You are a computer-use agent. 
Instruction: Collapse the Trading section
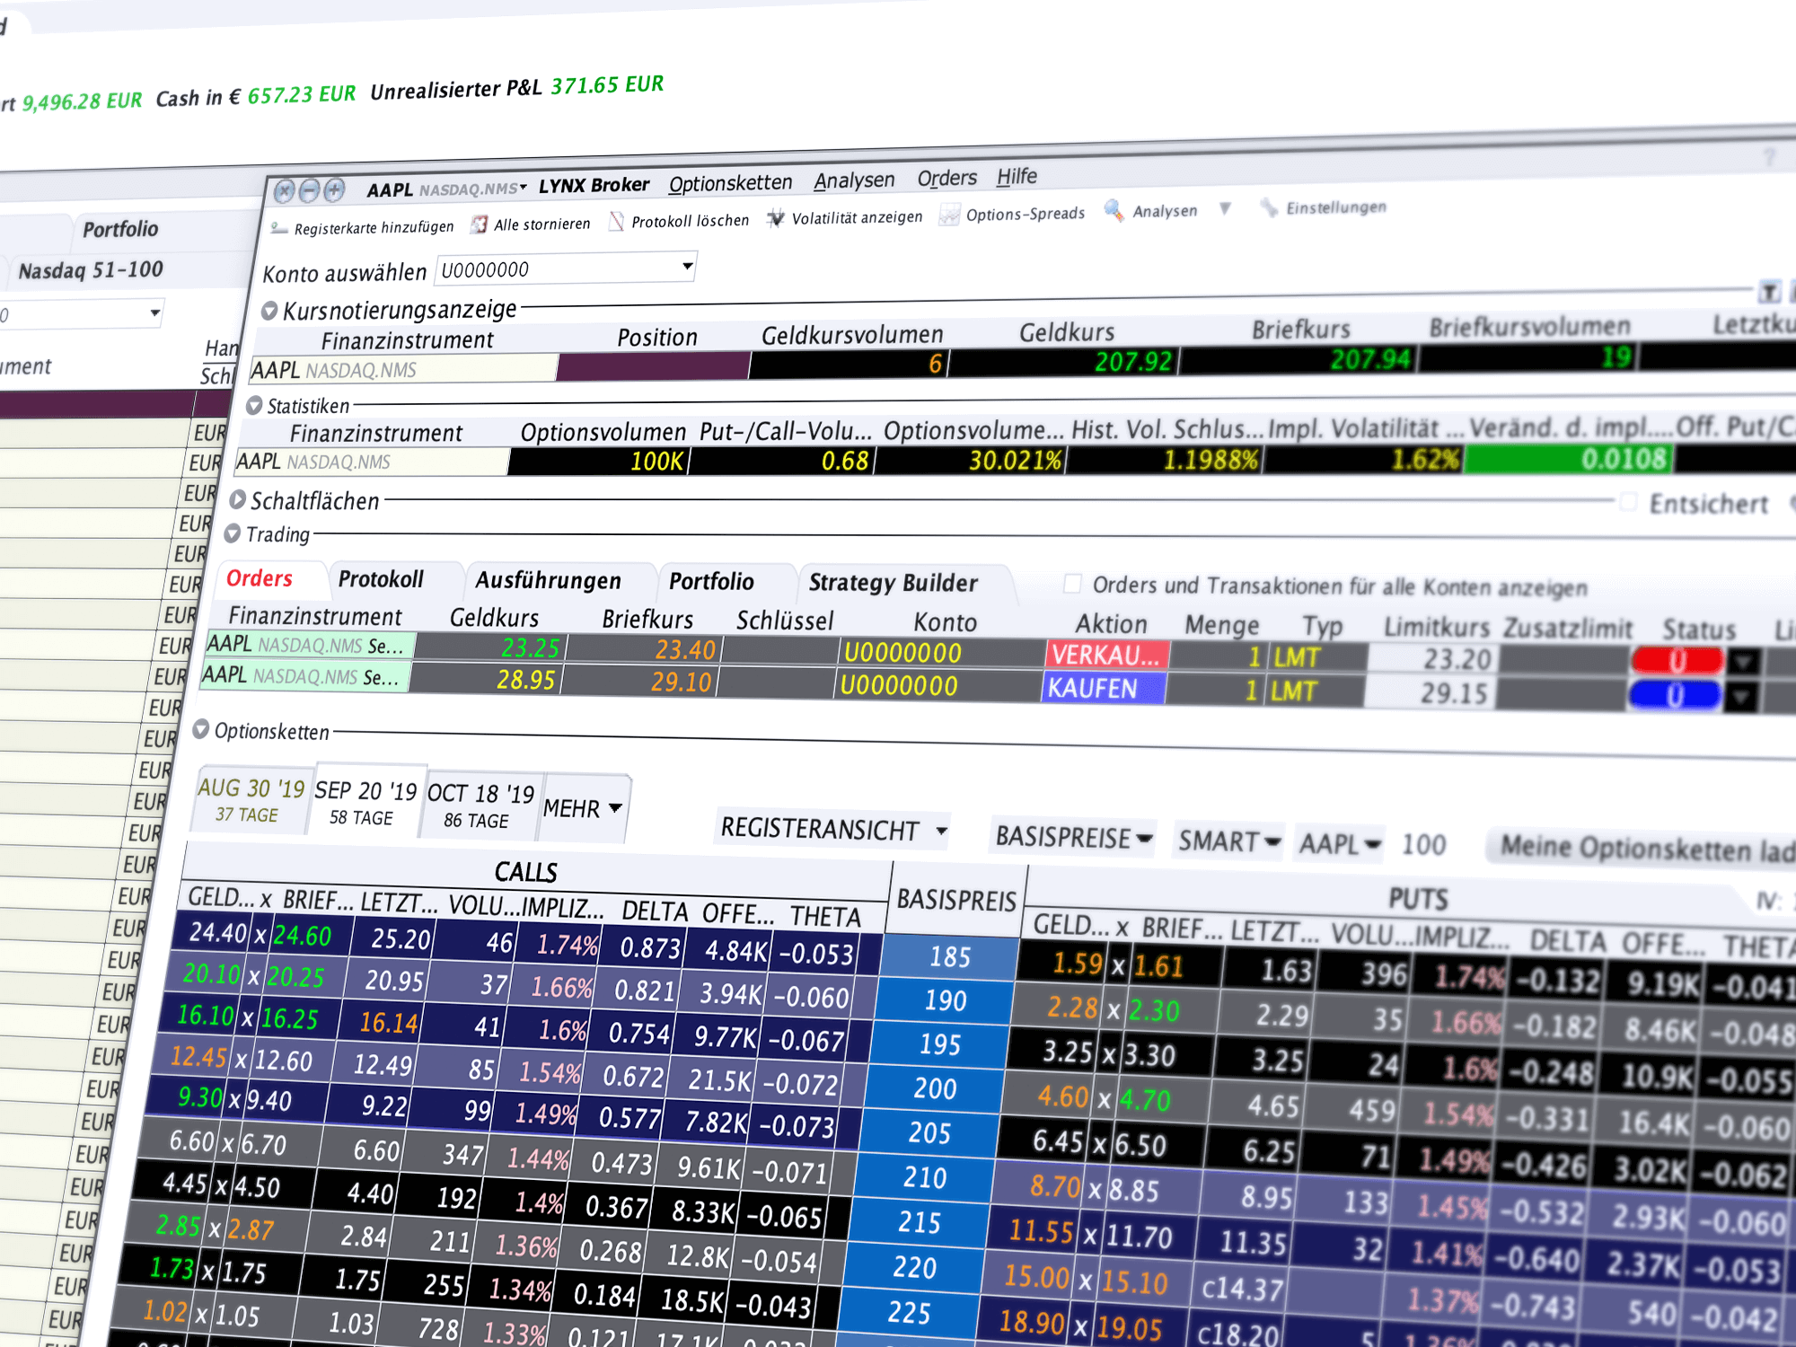[233, 533]
